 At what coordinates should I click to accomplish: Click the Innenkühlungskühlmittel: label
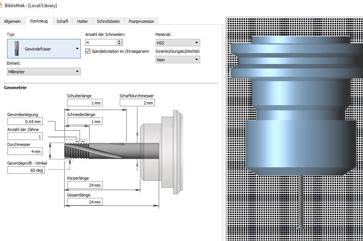click(x=177, y=51)
